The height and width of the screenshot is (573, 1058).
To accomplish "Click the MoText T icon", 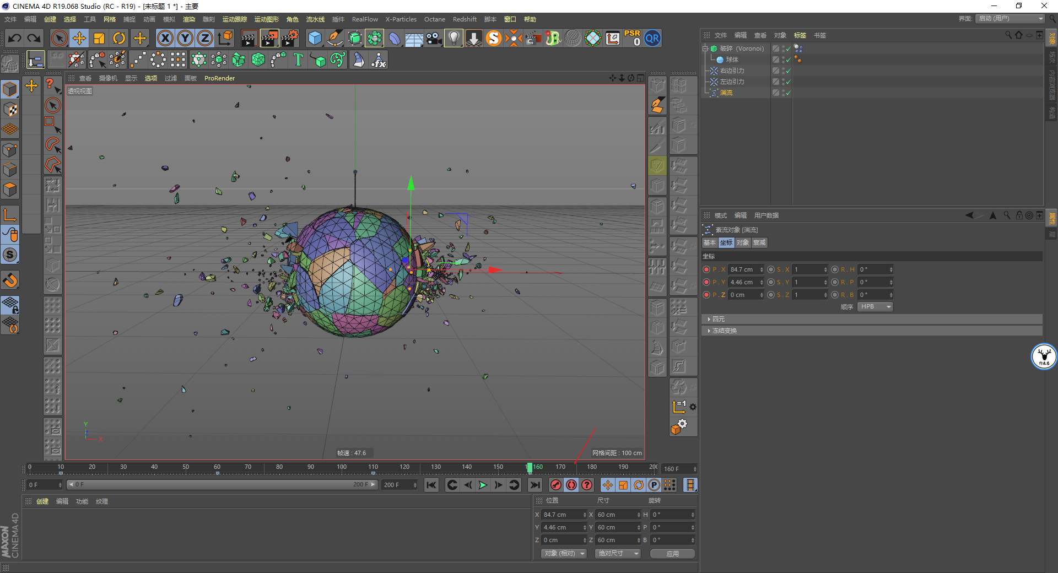I will coord(298,60).
